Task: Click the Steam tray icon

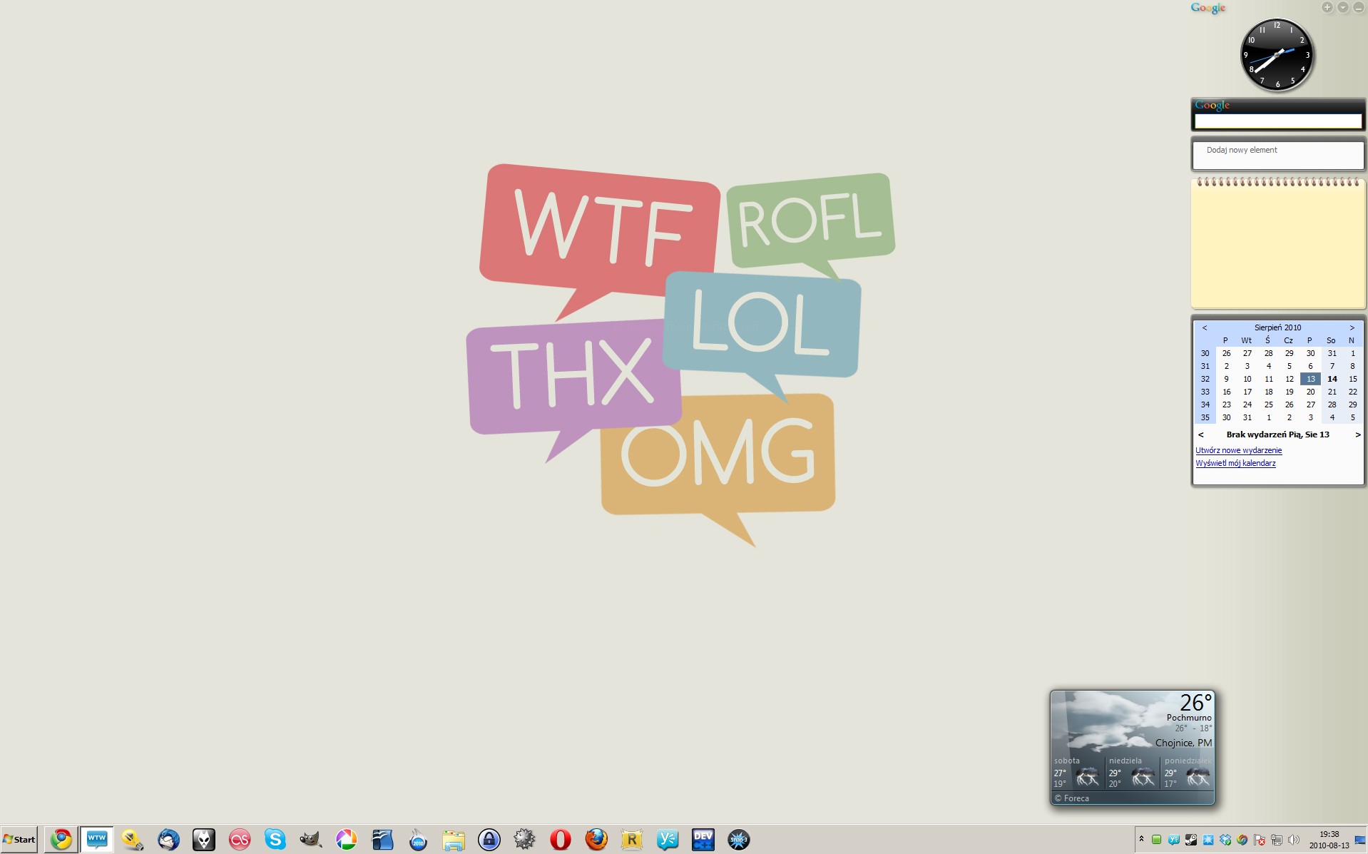Action: (1191, 840)
